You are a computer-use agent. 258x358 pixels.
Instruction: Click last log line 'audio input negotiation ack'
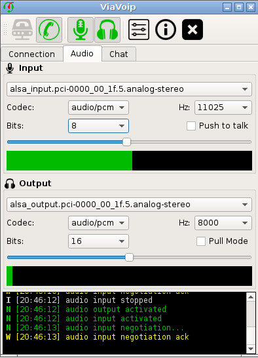98,337
